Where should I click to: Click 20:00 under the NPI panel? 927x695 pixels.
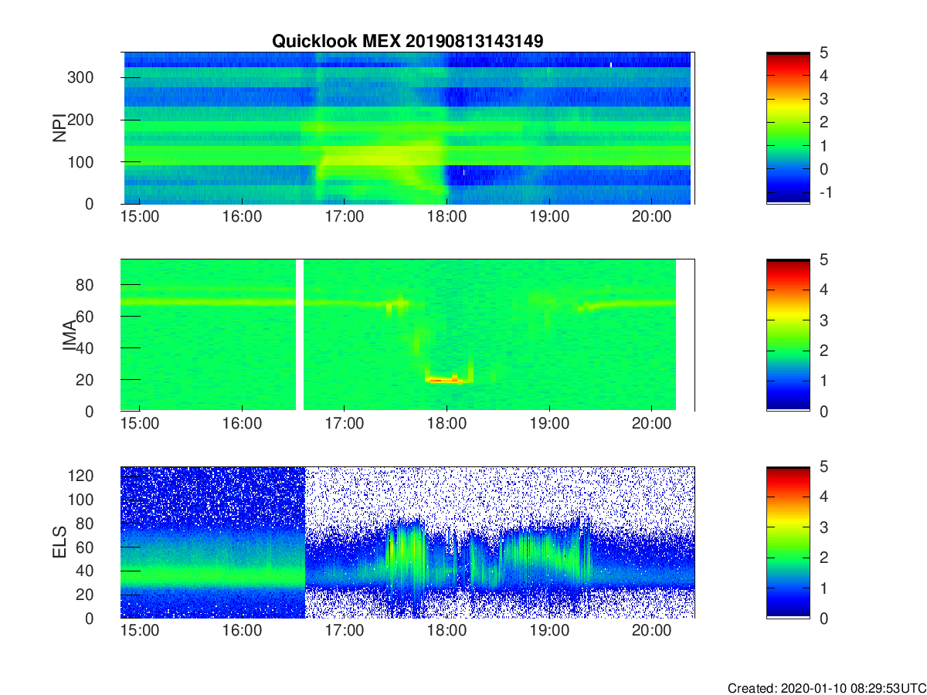[x=651, y=218]
